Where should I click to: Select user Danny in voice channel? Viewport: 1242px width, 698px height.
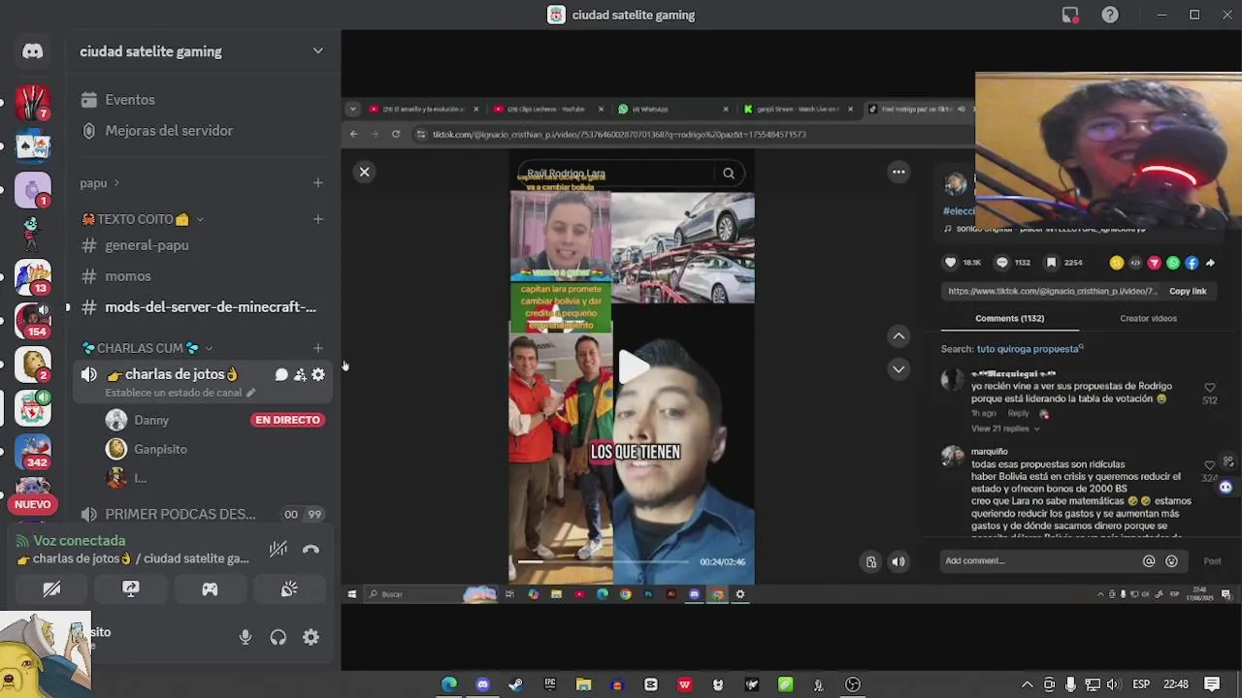[x=150, y=420]
